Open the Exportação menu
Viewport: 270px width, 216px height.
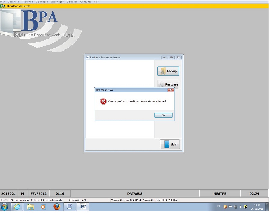point(42,2)
